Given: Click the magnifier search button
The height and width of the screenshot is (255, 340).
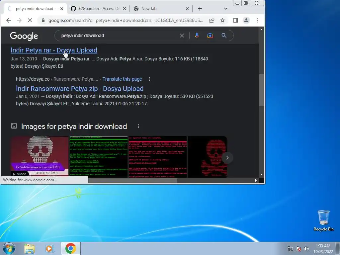Looking at the screenshot, I should [224, 36].
